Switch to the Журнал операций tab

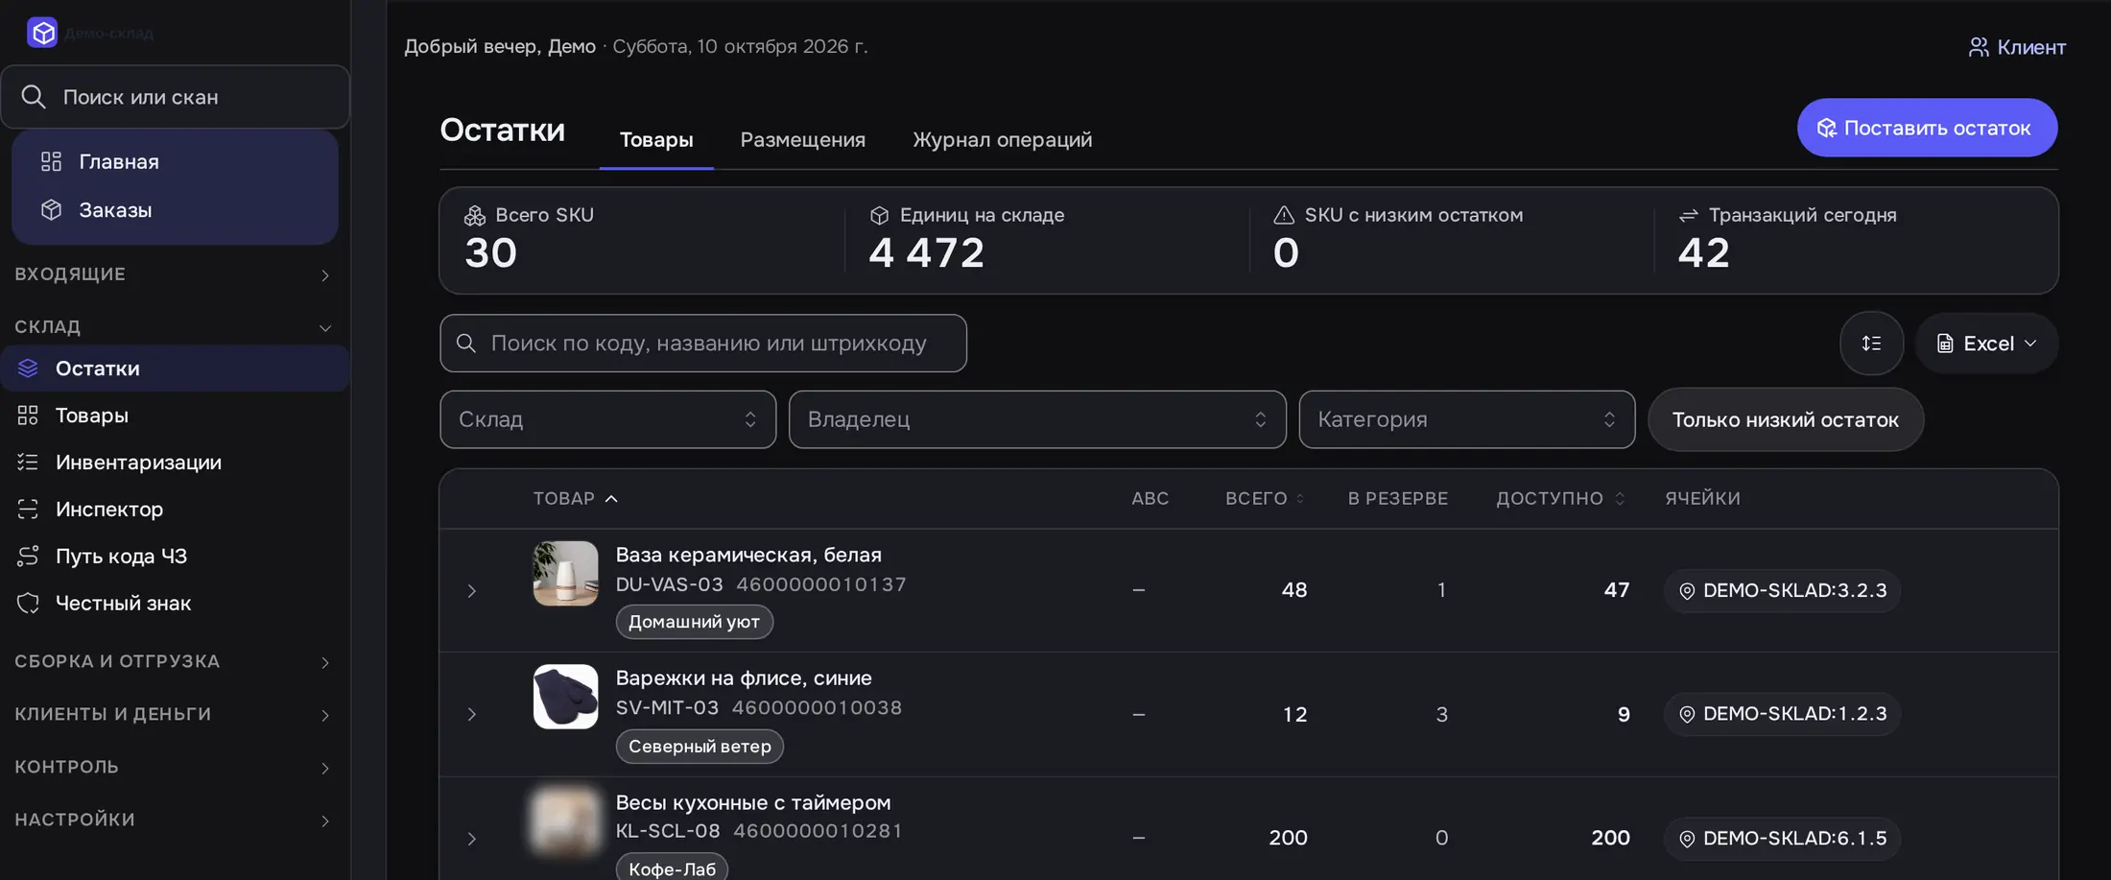click(x=1002, y=140)
